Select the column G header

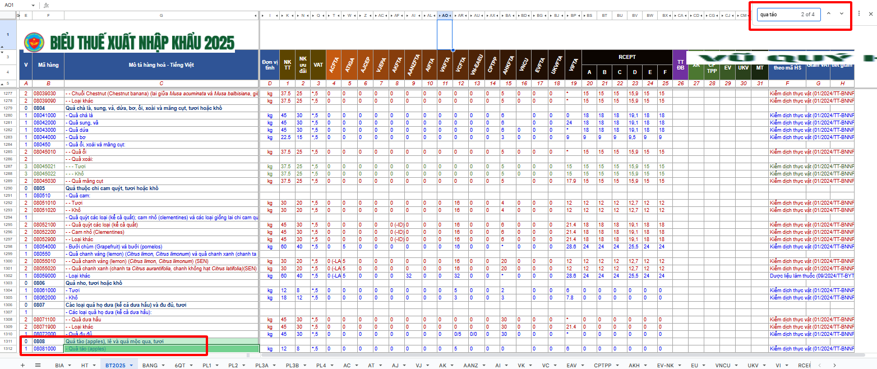pyautogui.click(x=161, y=16)
